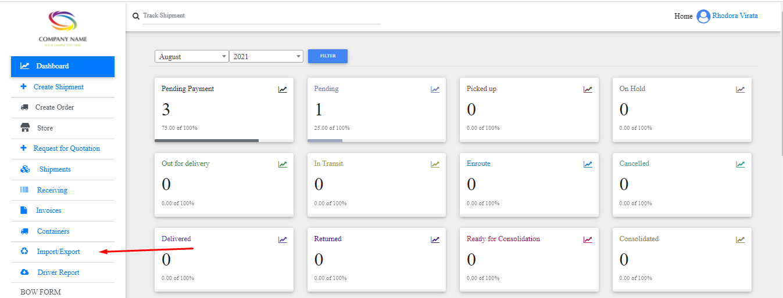
Task: Click the graph icon on Delivered card
Action: click(x=282, y=239)
